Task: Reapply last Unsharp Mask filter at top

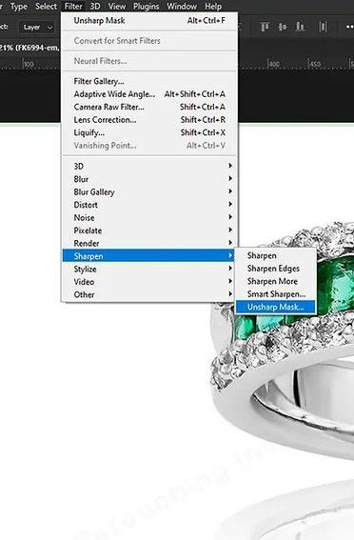Action: click(149, 21)
